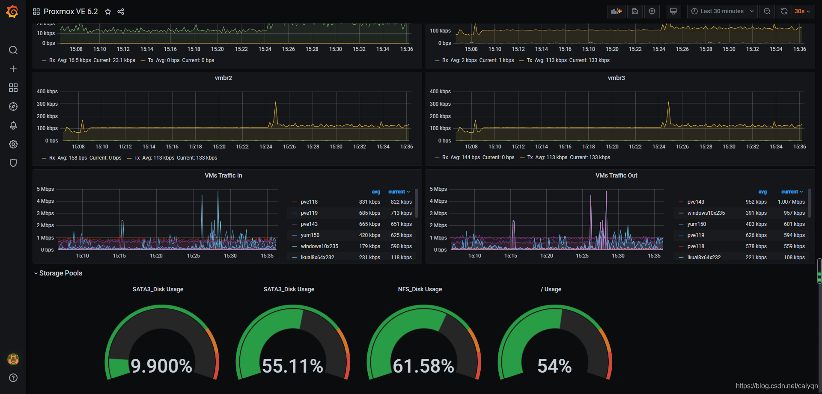Enable cycle view mode with the TV icon
The height and width of the screenshot is (394, 822).
point(673,11)
